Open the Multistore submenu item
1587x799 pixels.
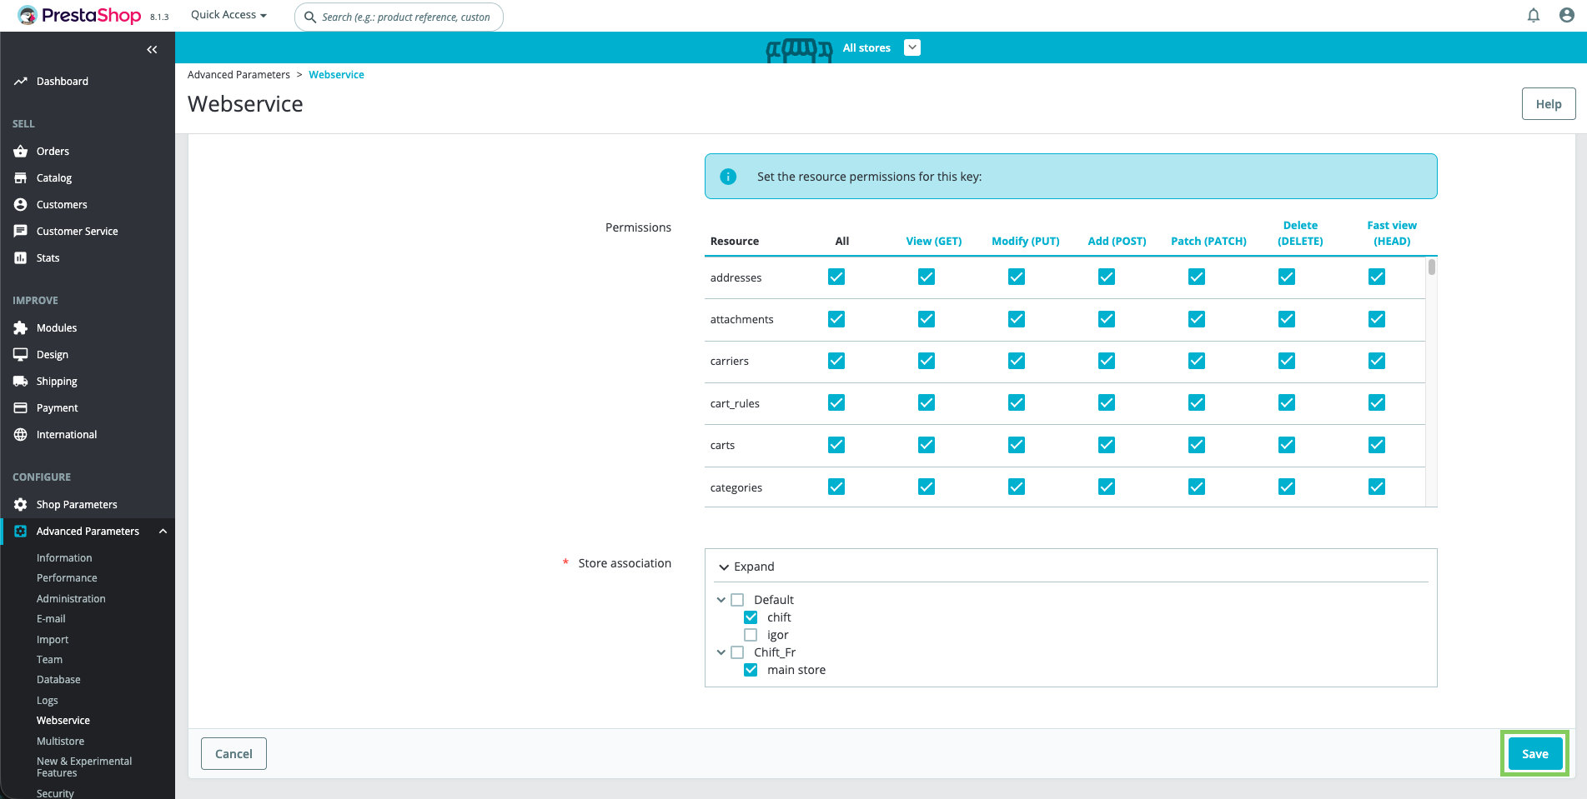60,742
